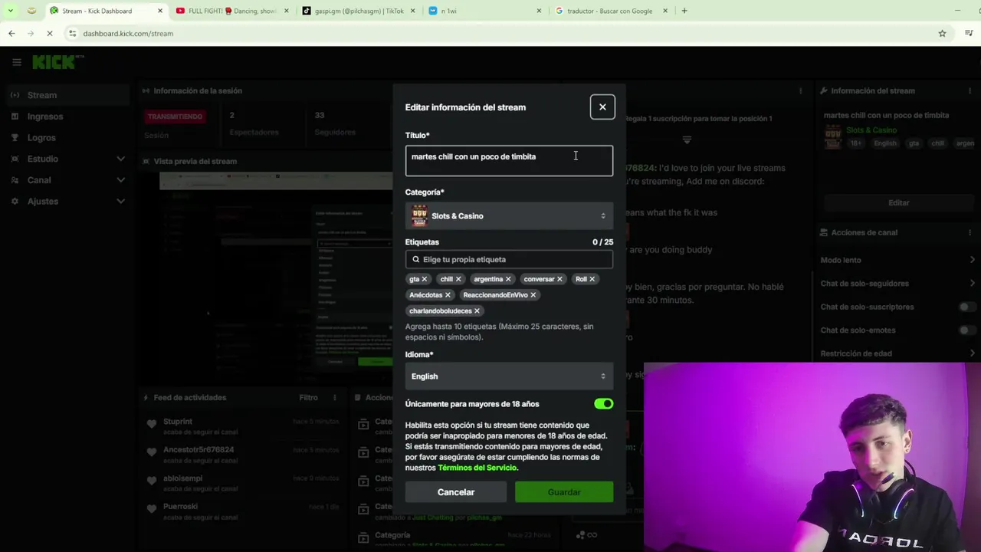Stop loading the page in browser
Image resolution: width=981 pixels, height=552 pixels.
pyautogui.click(x=50, y=33)
